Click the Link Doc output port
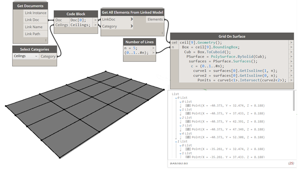Image resolution: width=301 pixels, height=172 pixels. click(x=36, y=20)
